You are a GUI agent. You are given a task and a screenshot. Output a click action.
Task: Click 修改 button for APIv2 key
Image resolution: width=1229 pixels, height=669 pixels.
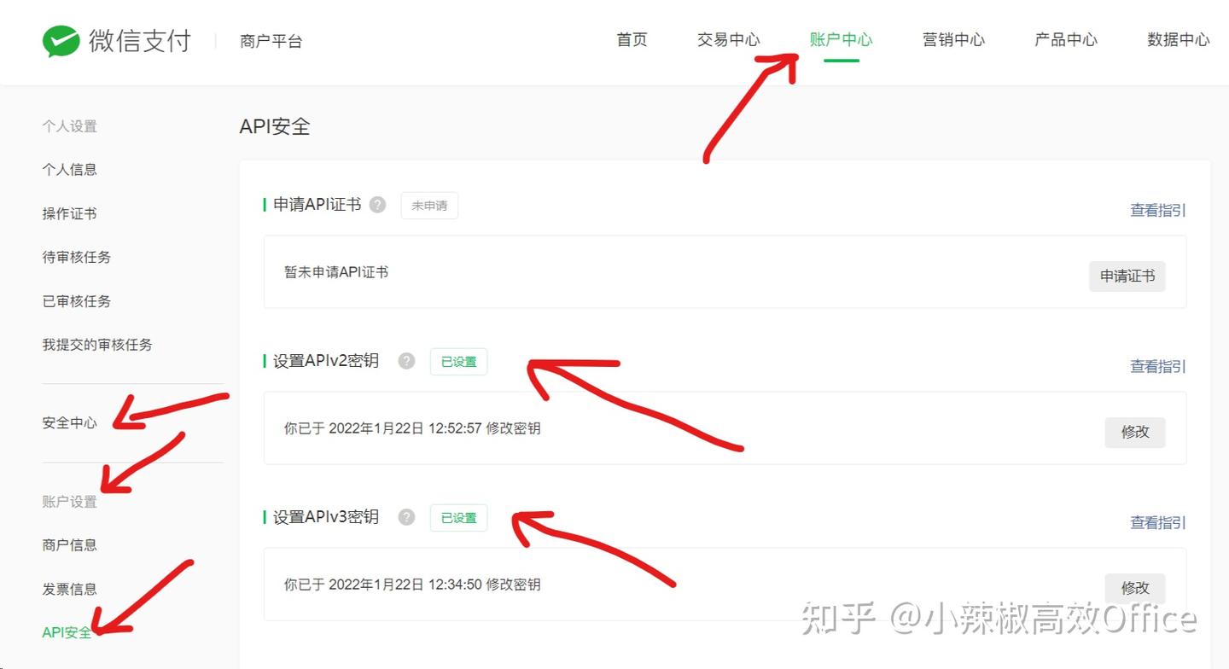(x=1135, y=432)
